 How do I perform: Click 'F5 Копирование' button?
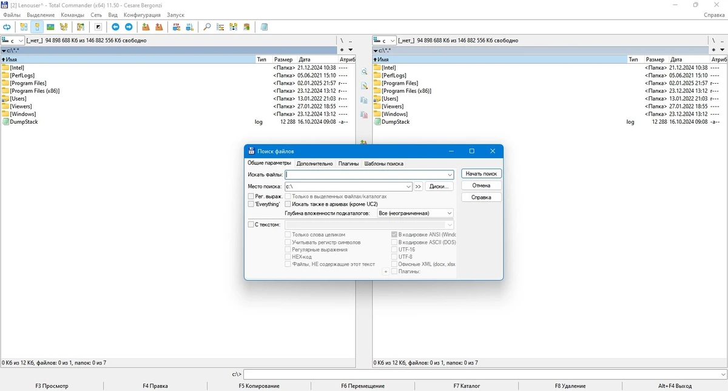pos(259,386)
